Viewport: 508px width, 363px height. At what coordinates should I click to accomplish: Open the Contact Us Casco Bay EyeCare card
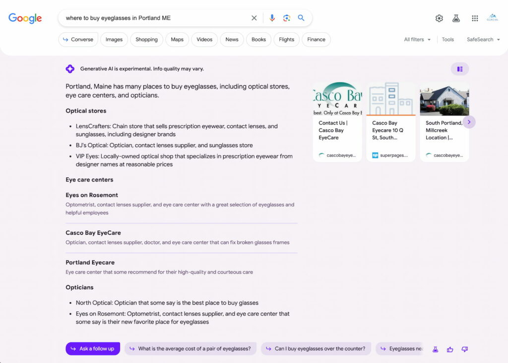point(337,122)
